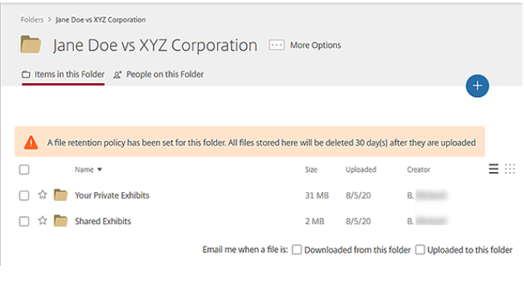Sort by the Uploaded column header
Image resolution: width=524 pixels, height=291 pixels.
pos(361,170)
